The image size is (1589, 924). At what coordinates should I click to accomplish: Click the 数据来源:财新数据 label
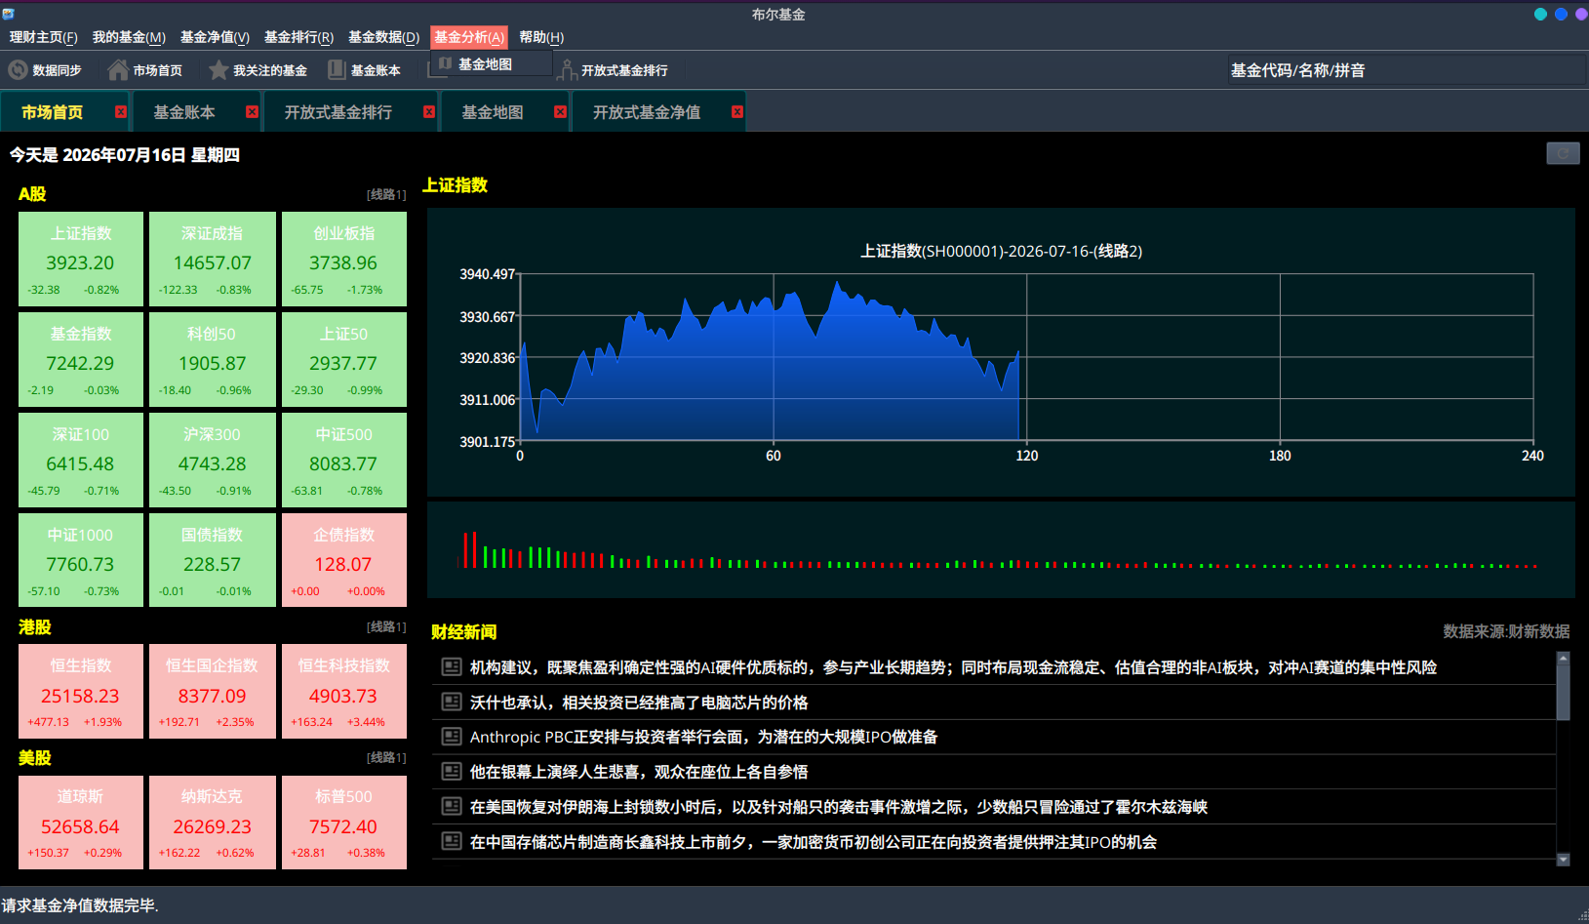coord(1506,631)
